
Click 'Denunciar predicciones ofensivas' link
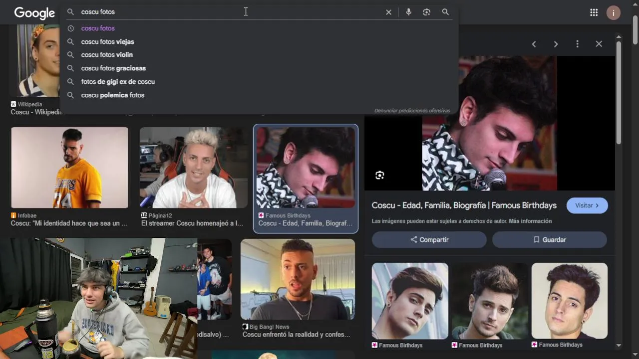click(x=412, y=111)
